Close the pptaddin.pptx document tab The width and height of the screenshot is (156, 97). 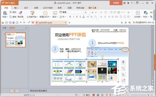point(66,23)
